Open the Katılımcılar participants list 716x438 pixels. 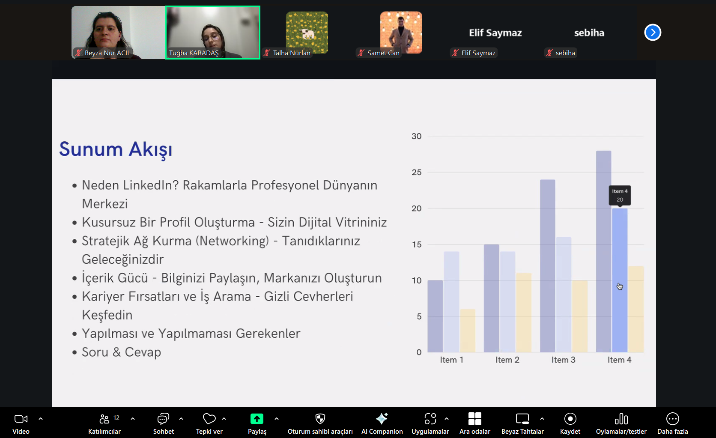click(x=104, y=423)
